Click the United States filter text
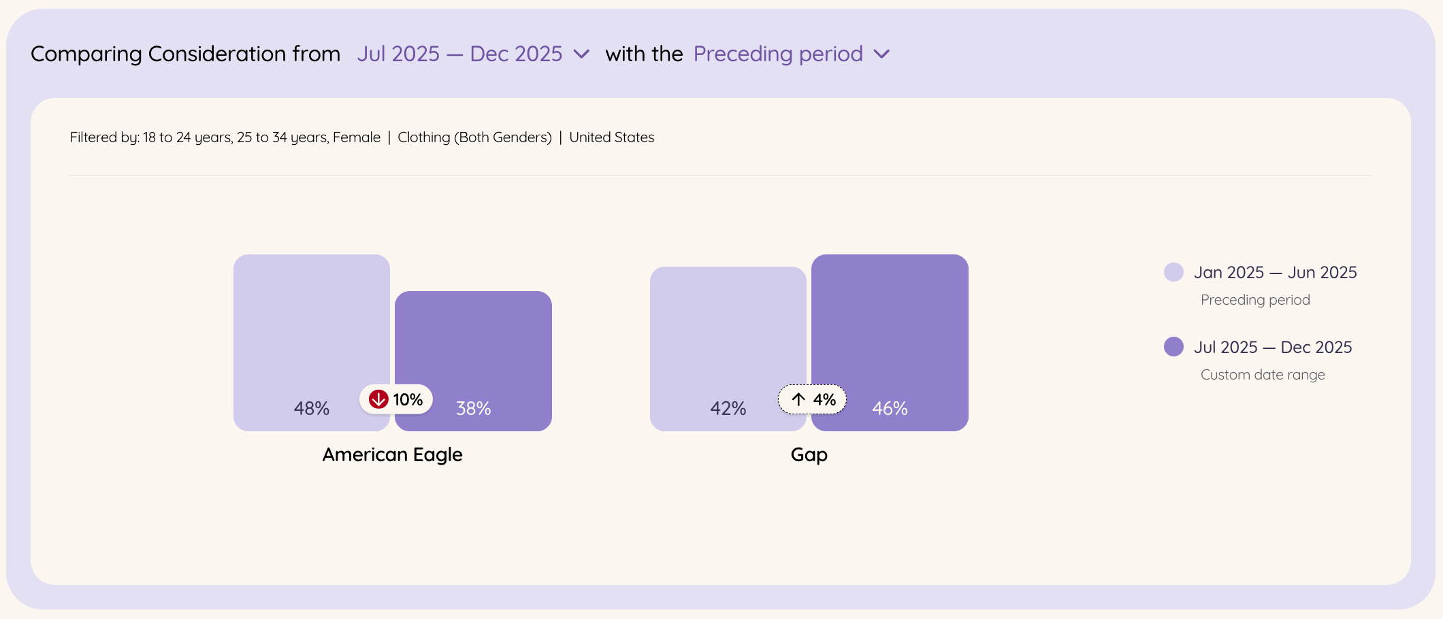The width and height of the screenshot is (1443, 619). coord(611,137)
